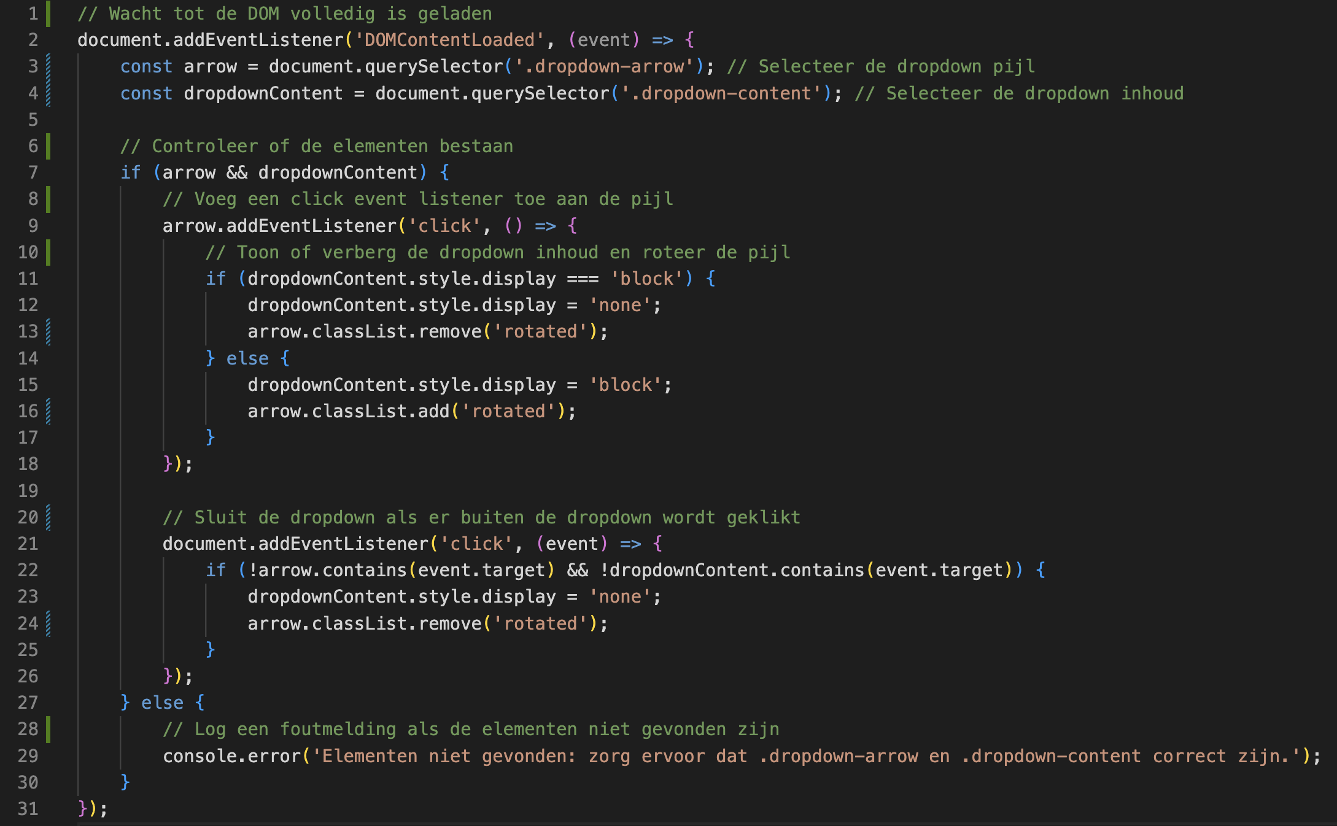Click the 'block' string on line 11
1337x826 pixels.
pos(646,279)
